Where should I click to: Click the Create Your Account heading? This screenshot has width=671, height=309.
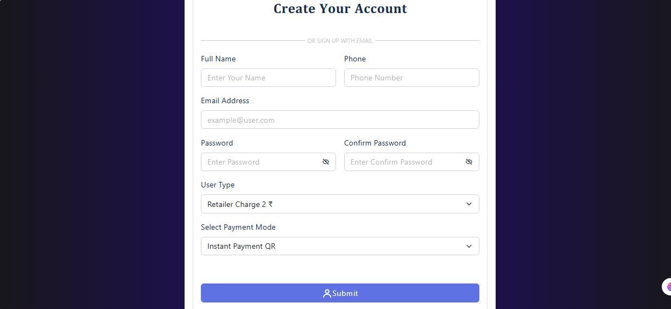[x=340, y=9]
